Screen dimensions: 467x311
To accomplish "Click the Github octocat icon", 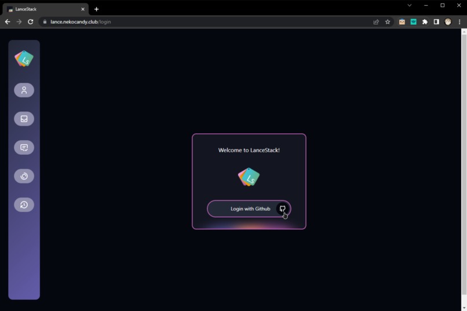I will click(282, 208).
